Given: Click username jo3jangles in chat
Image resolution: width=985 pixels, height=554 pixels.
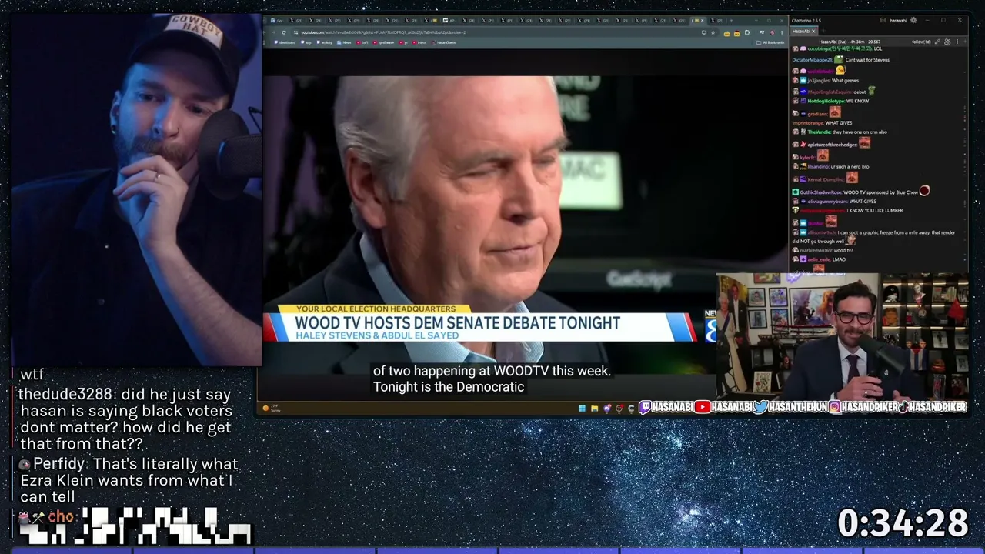Looking at the screenshot, I should coord(818,81).
